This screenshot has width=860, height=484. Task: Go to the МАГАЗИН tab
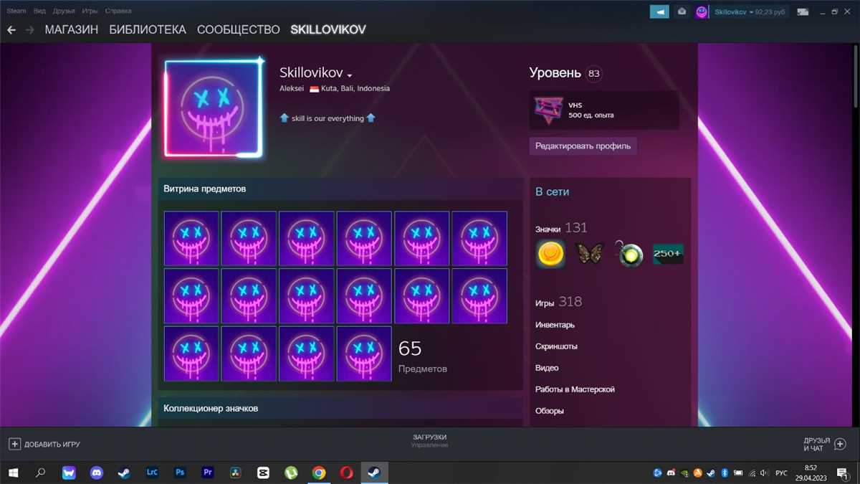72,30
